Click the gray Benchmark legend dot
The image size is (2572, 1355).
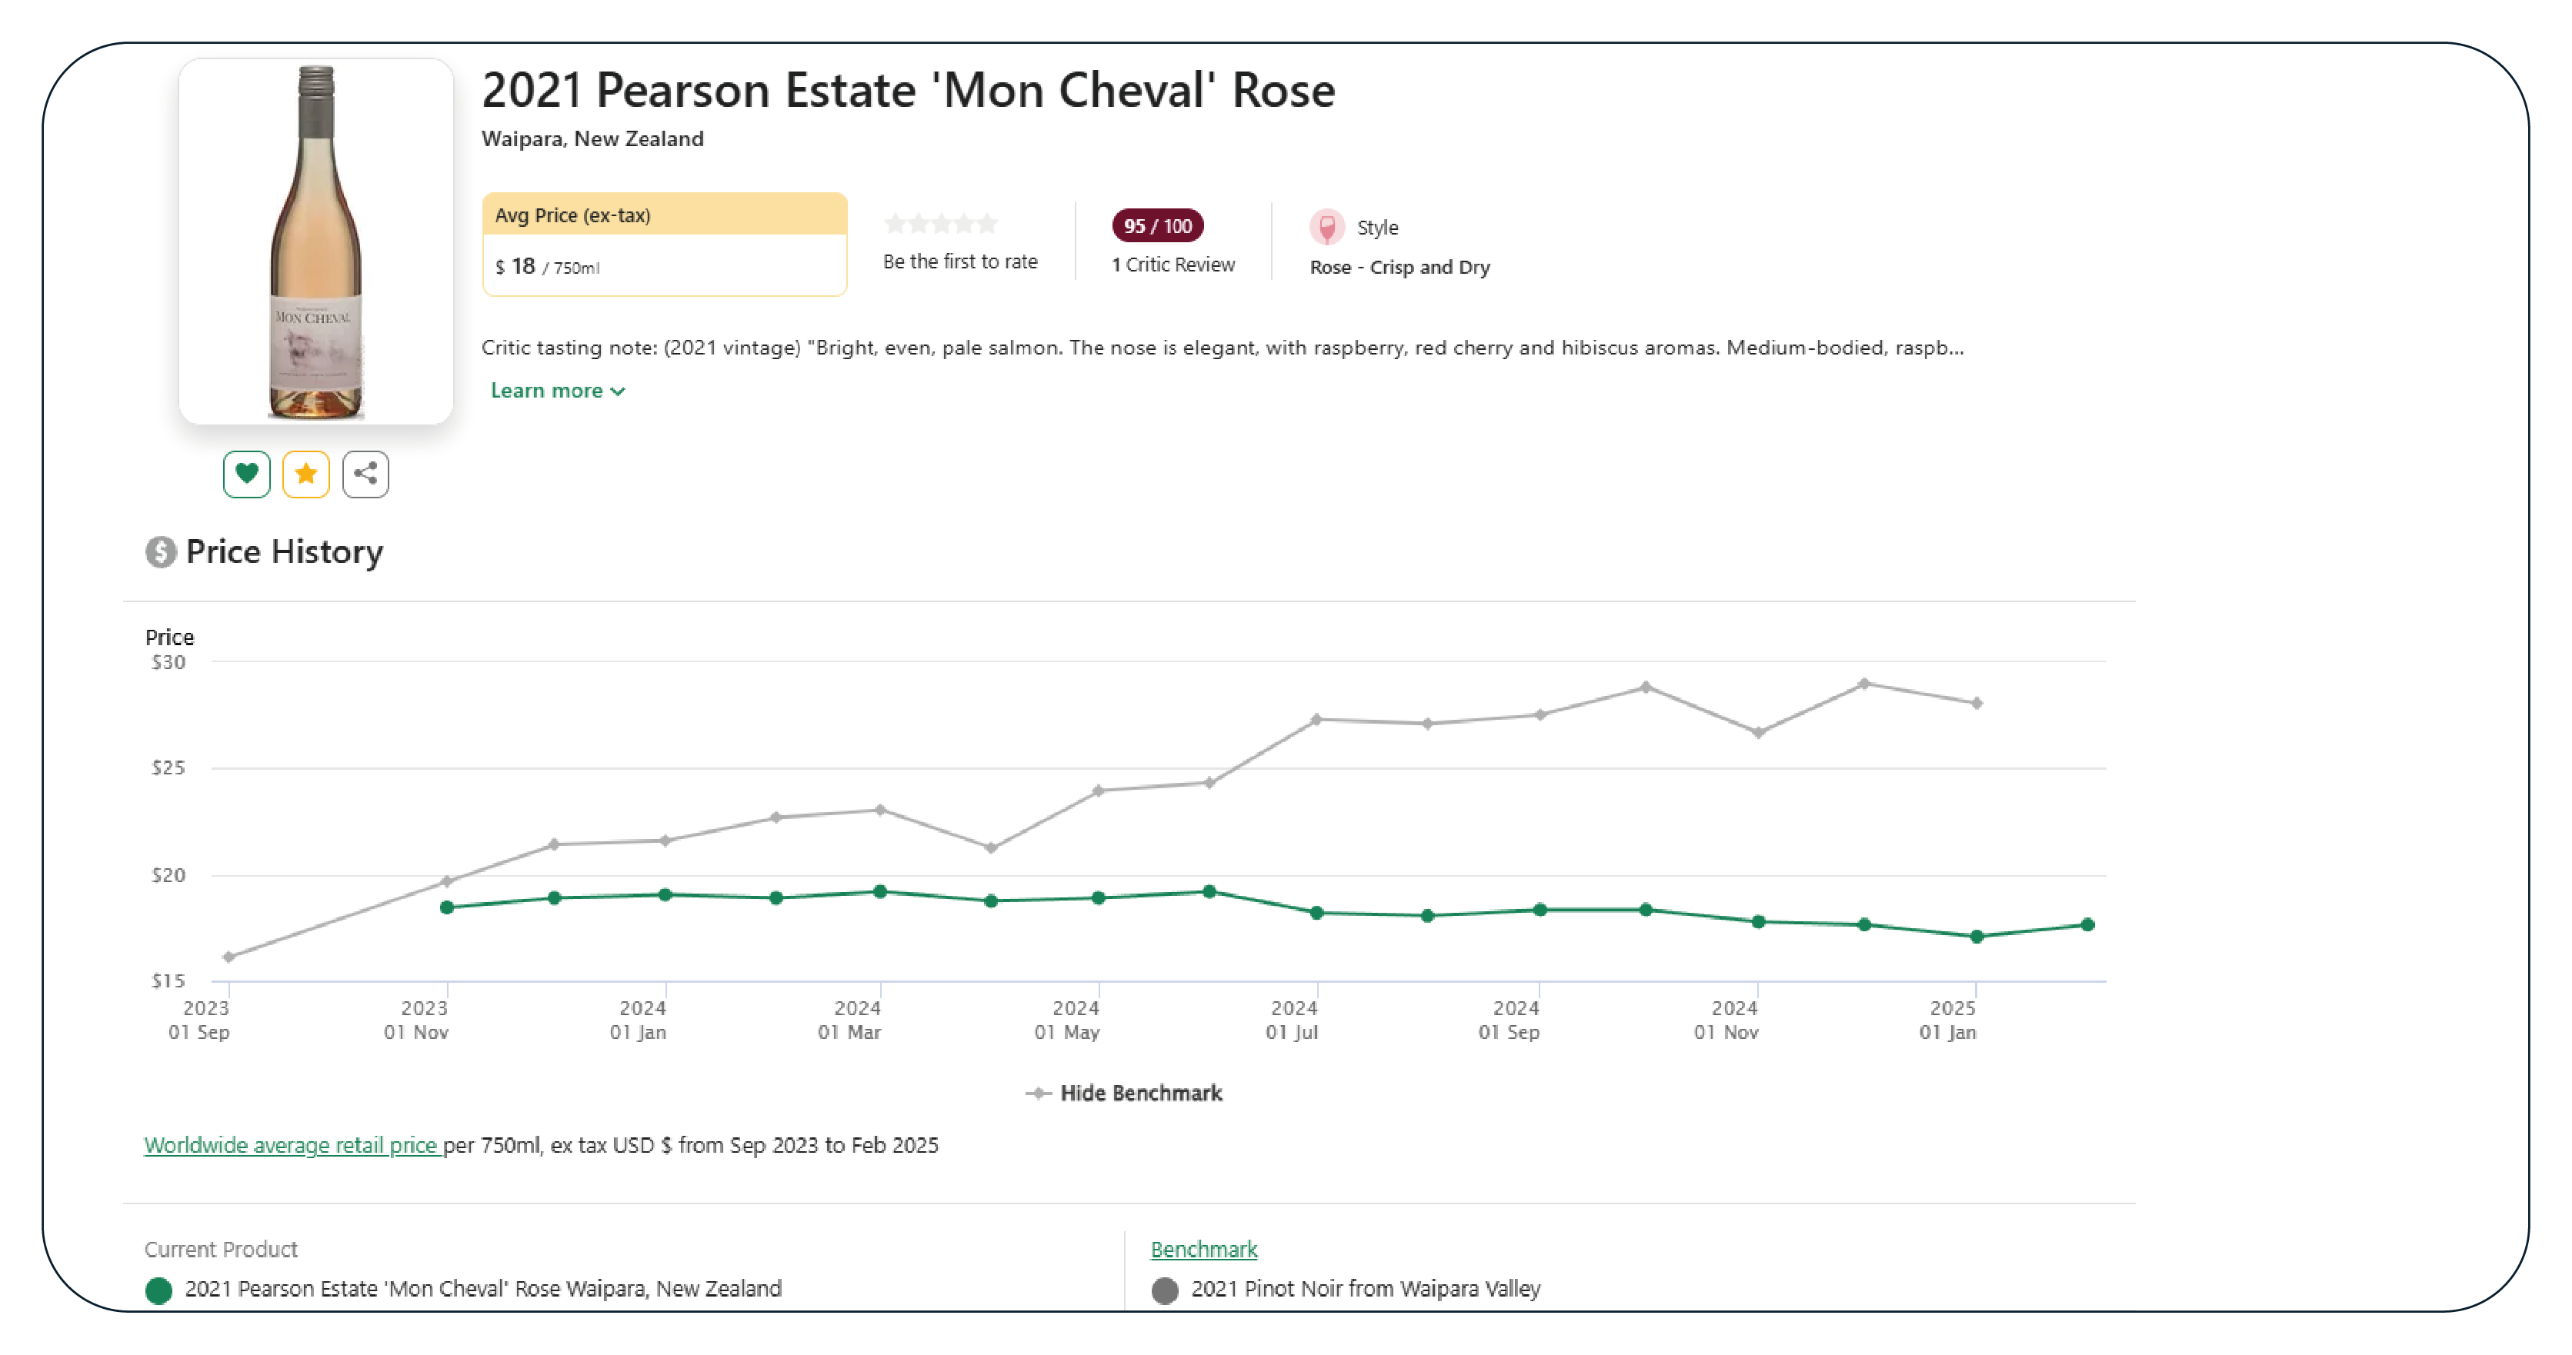1164,1290
